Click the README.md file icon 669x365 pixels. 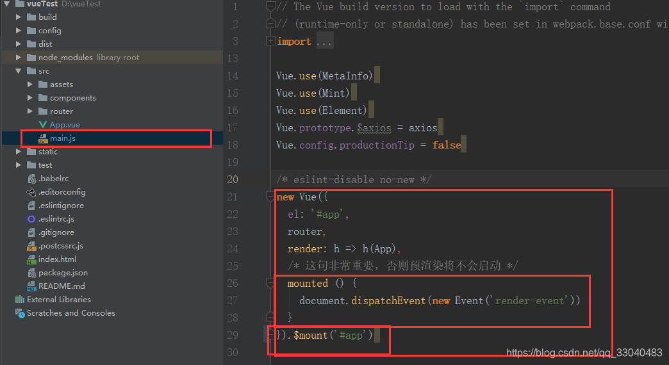pos(31,286)
